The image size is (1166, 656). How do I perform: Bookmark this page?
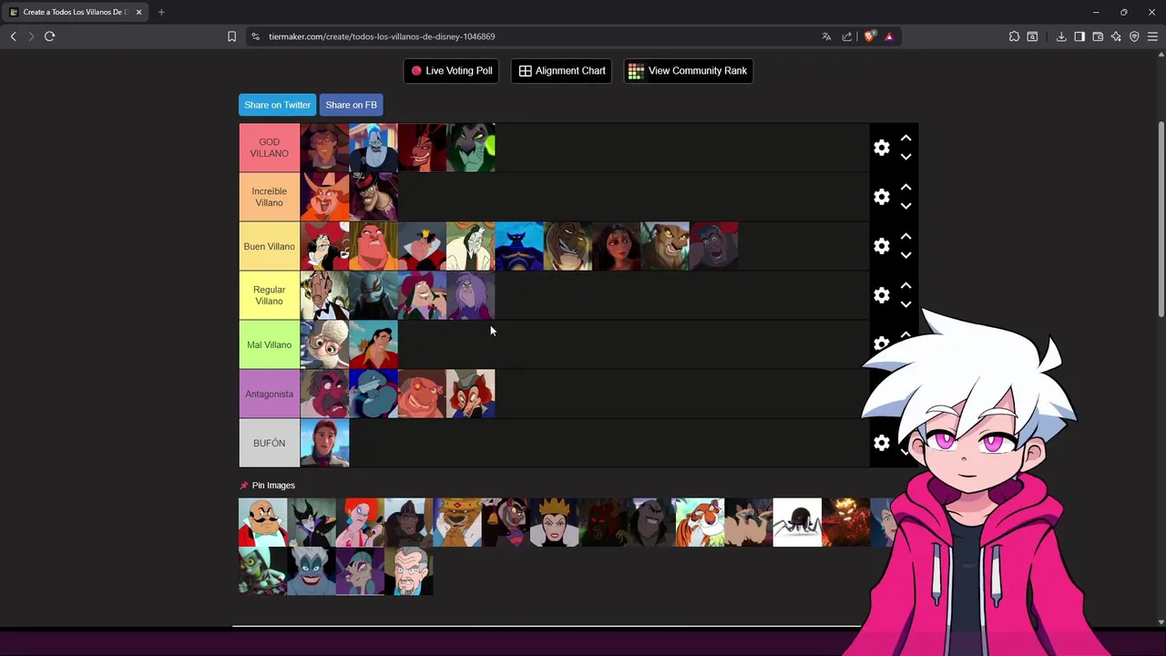231,36
